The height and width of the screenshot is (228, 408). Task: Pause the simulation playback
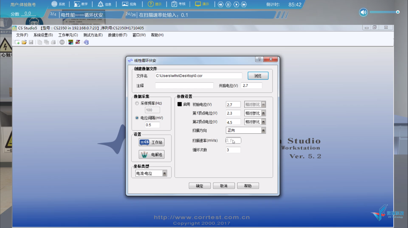coord(228,4)
